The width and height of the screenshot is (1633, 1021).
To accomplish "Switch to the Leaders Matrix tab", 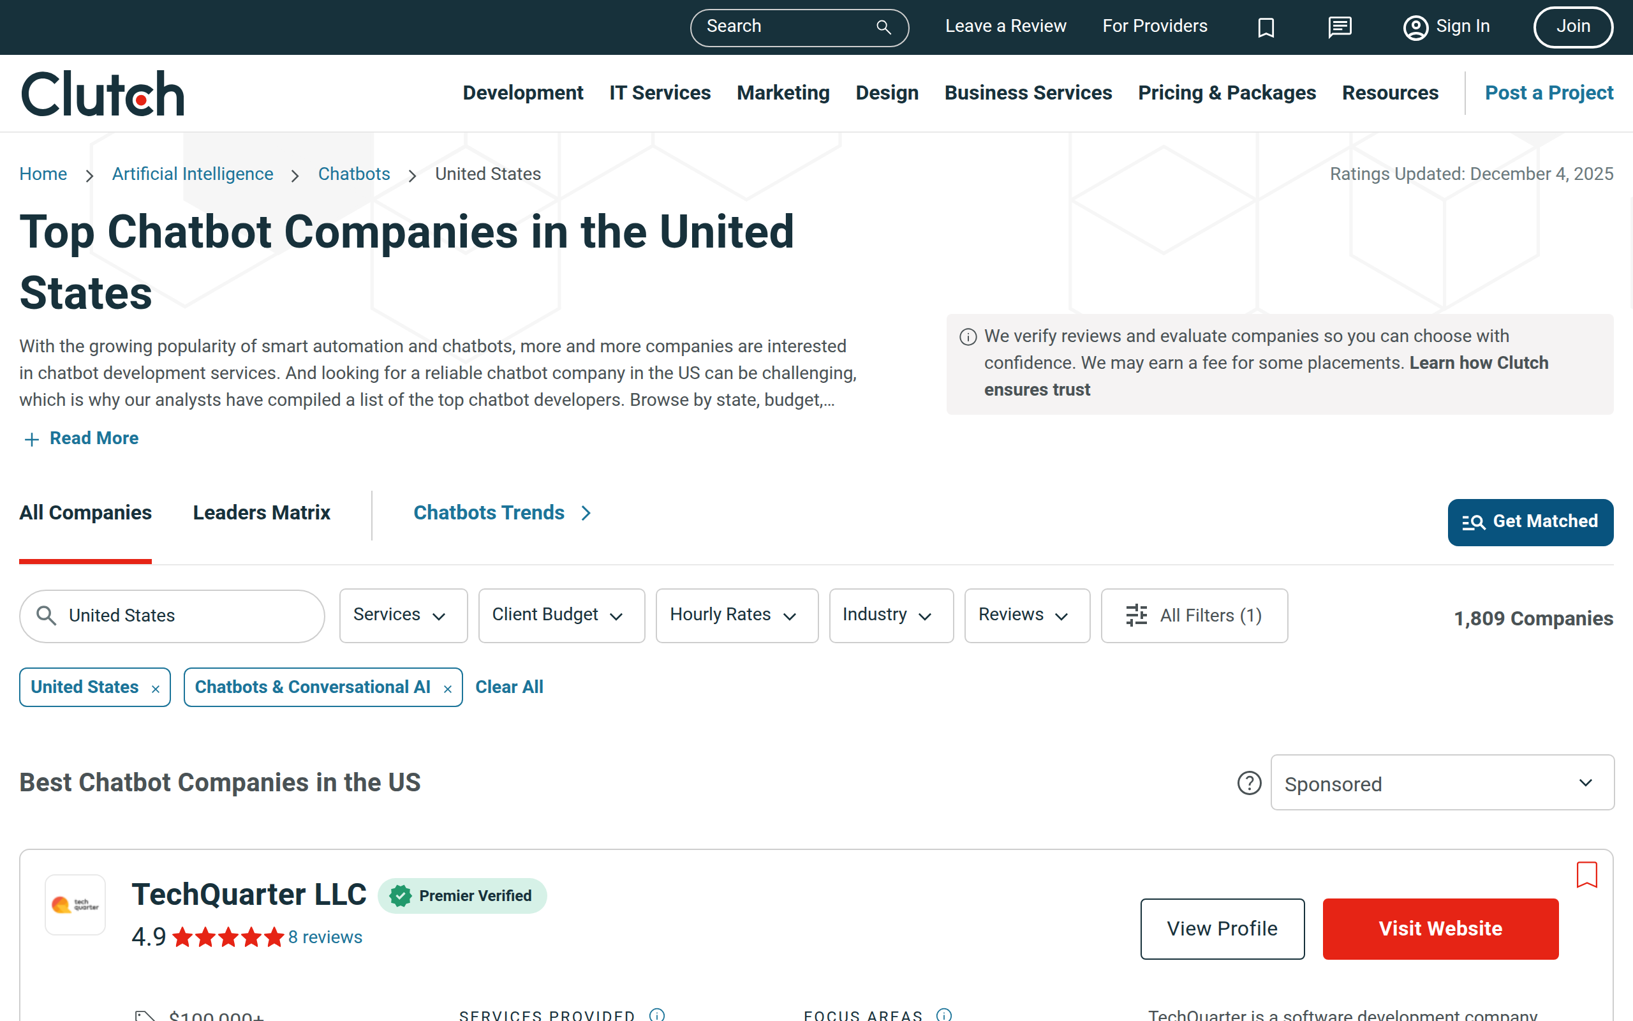I will pos(262,513).
